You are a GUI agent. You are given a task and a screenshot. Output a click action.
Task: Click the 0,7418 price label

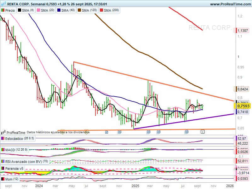[x=243, y=112]
